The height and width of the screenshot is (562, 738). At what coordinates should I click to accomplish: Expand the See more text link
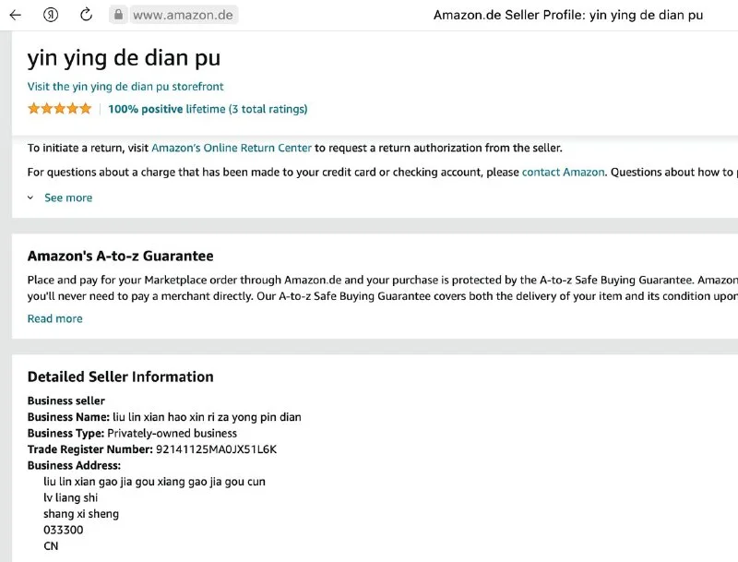coord(68,197)
